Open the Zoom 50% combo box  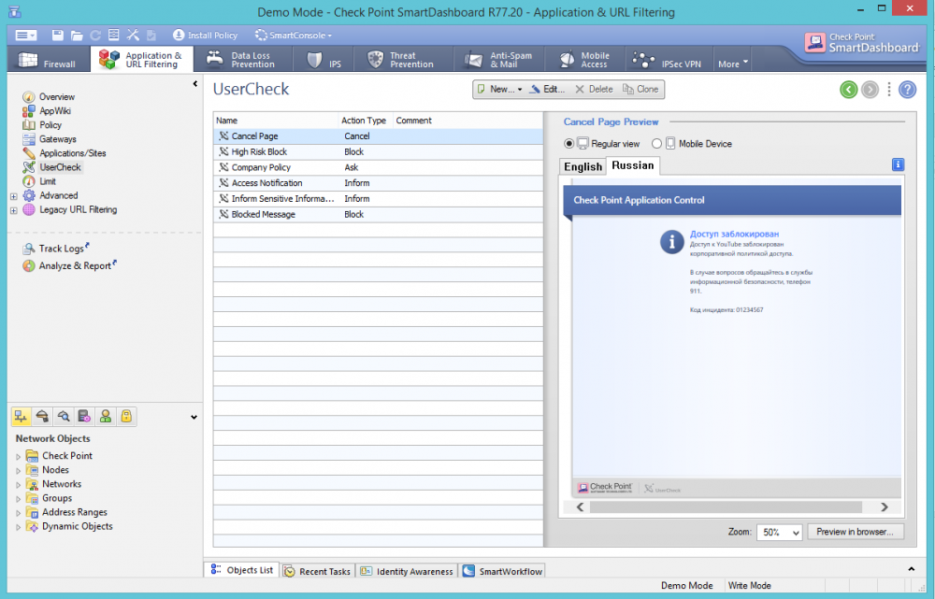780,533
